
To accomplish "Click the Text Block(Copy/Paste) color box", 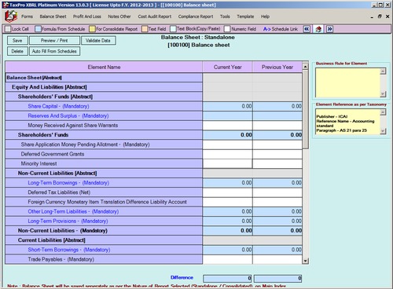I will [173, 29].
